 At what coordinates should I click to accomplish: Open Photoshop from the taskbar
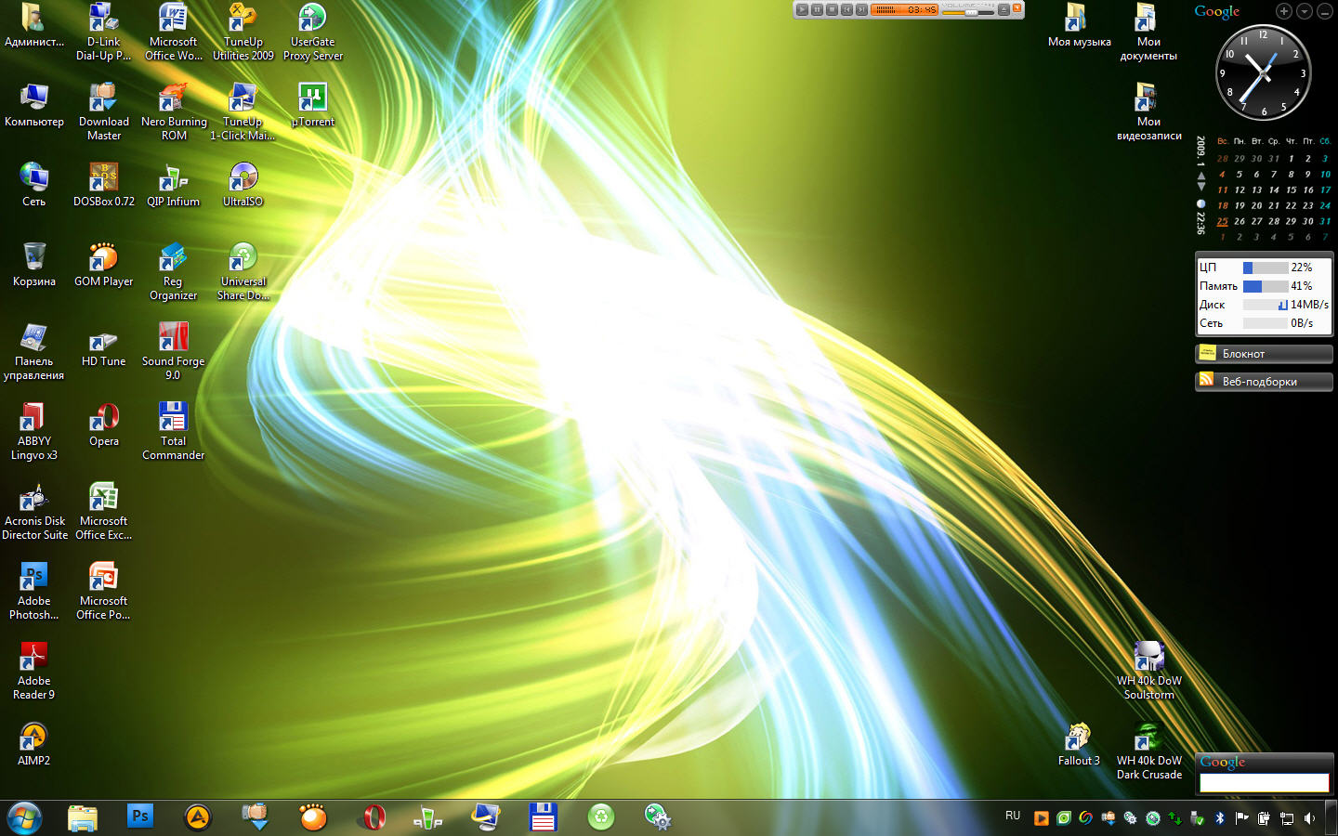click(139, 816)
